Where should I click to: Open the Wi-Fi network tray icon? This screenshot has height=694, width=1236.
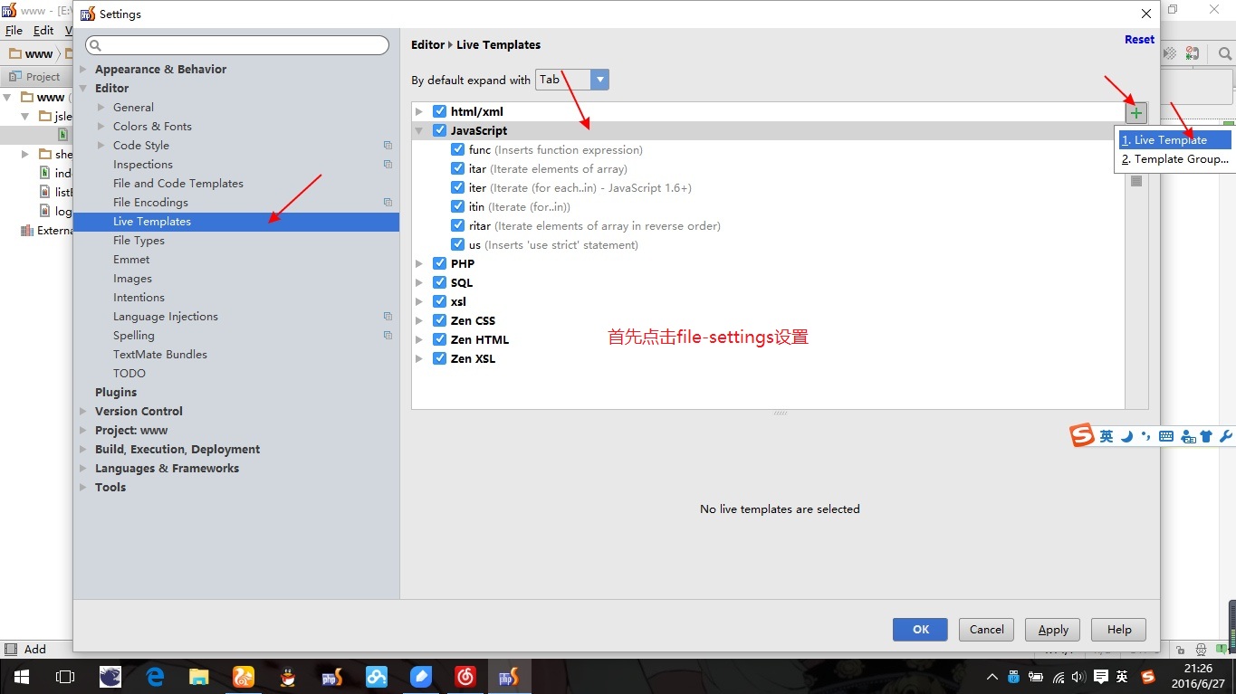point(1057,677)
